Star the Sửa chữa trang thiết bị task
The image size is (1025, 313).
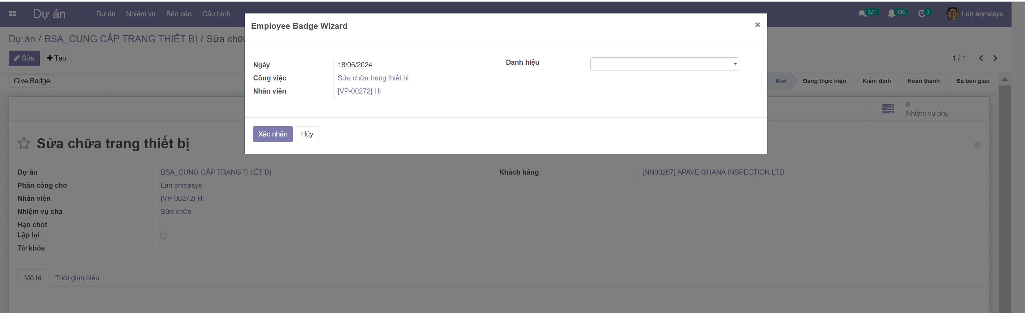pos(24,143)
